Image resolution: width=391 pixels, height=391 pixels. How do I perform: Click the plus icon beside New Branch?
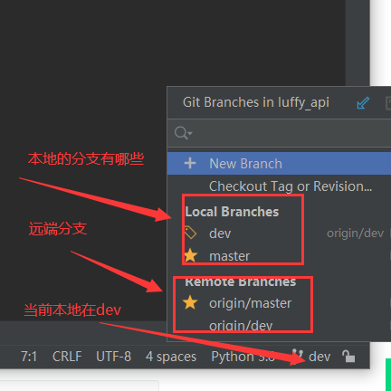[190, 163]
